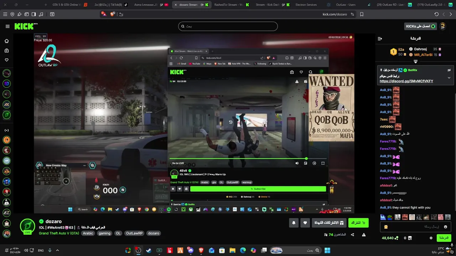The width and height of the screenshot is (456, 256).
Task: Open the AZ followed channel avatar in the sidebar
Action: coord(6,213)
